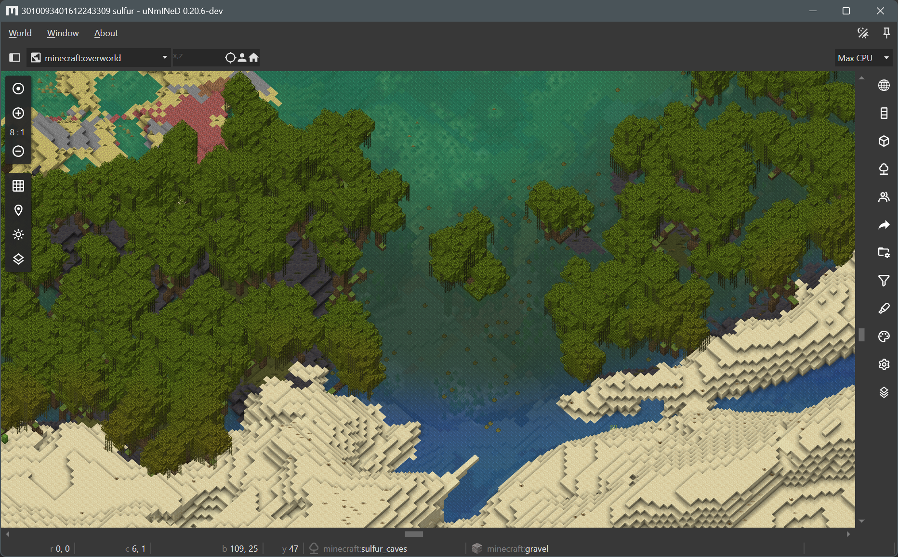Select the brush icon in right sidebar

[884, 309]
